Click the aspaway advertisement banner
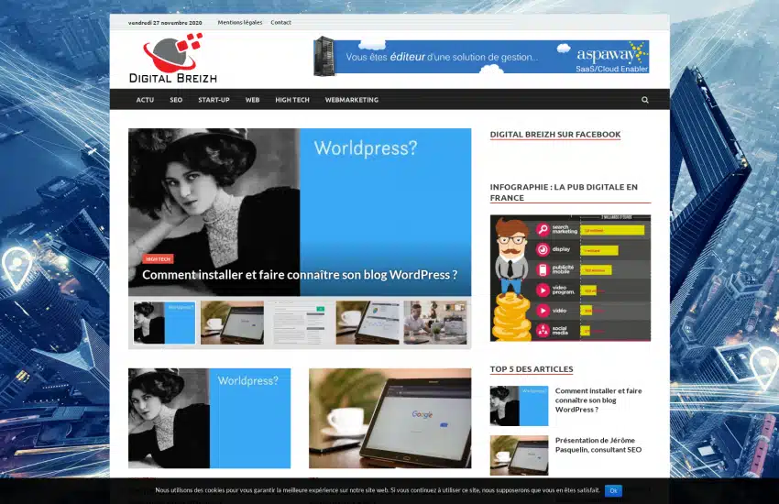This screenshot has width=779, height=504. click(x=481, y=56)
